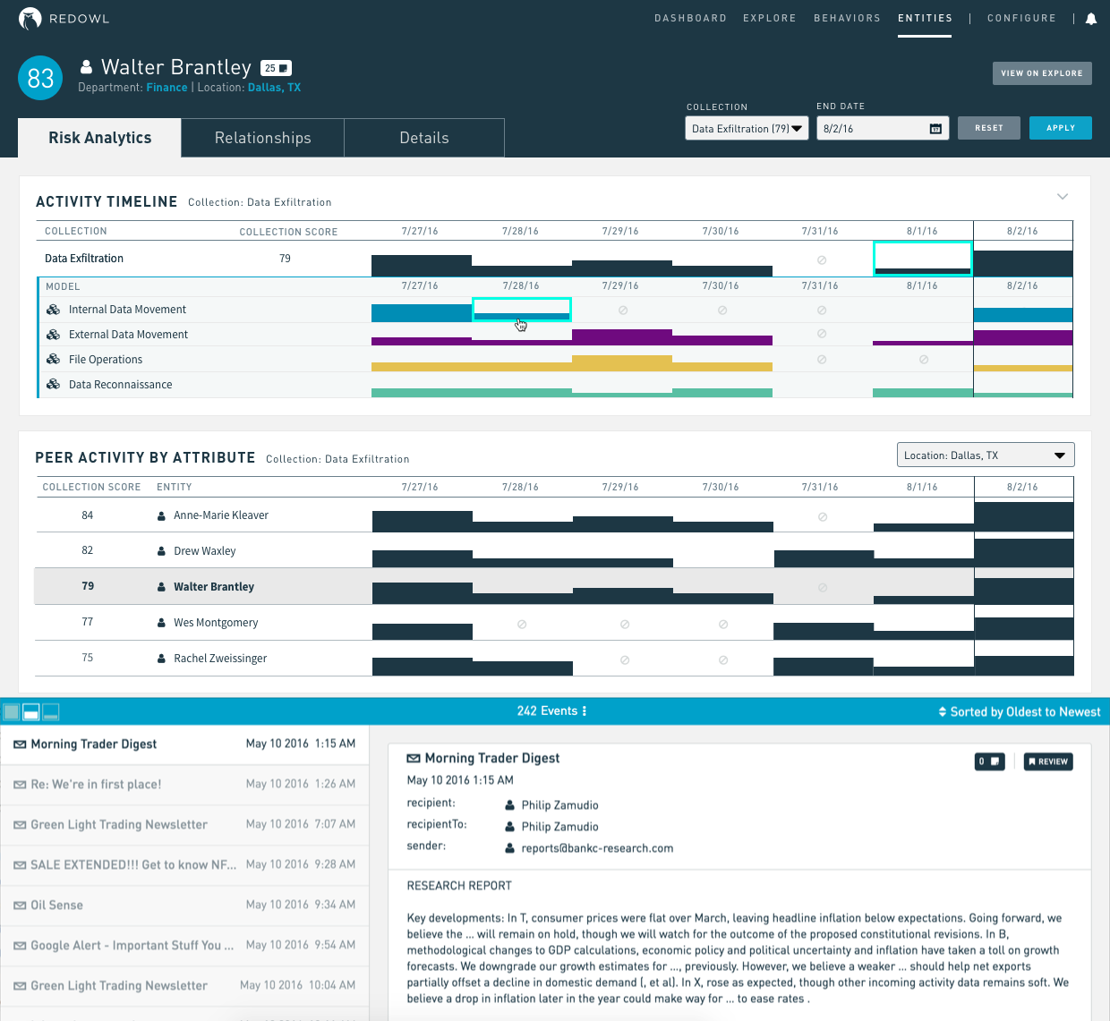Viewport: 1110px width, 1021px height.
Task: Open the Configure menu
Action: click(1021, 18)
